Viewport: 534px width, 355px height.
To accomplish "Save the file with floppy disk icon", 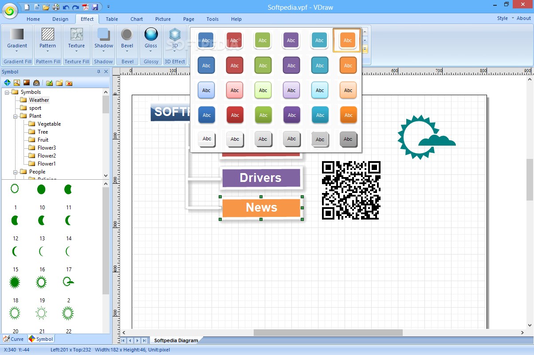I will coord(95,7).
